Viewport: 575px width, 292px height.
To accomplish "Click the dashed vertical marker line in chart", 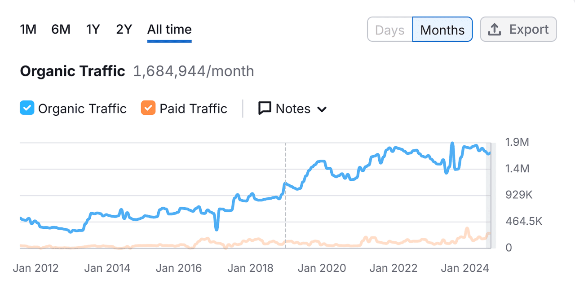I will [285, 211].
